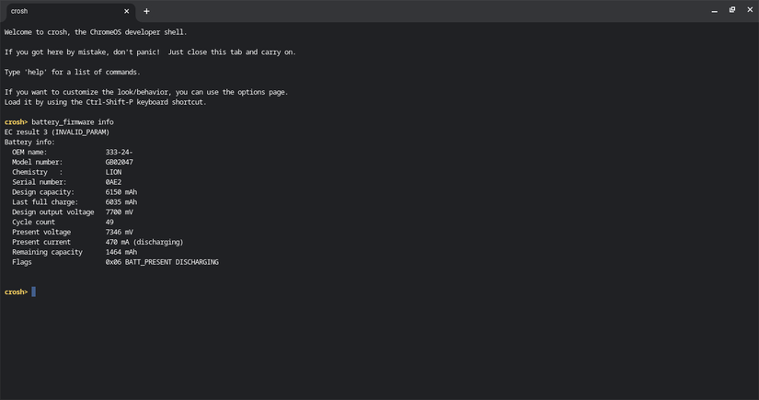Click the LION chemistry value
Image resolution: width=759 pixels, height=400 pixels.
pos(113,172)
